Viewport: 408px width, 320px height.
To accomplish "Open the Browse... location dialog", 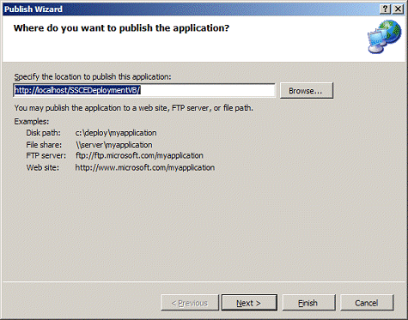I will tap(307, 91).
